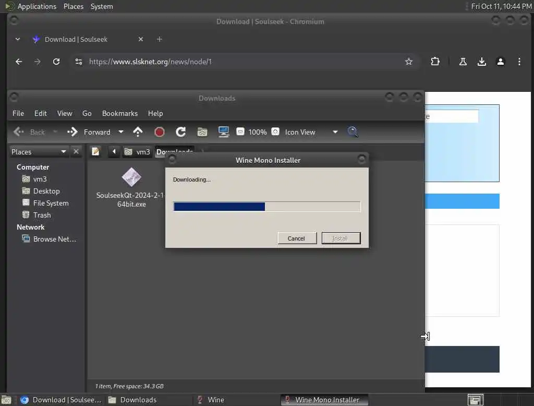Switch to Wine Mono Installer taskbar button
This screenshot has width=534, height=406.
(324, 400)
